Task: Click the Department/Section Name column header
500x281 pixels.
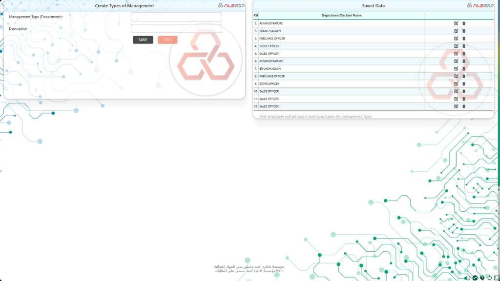Action: (x=341, y=15)
